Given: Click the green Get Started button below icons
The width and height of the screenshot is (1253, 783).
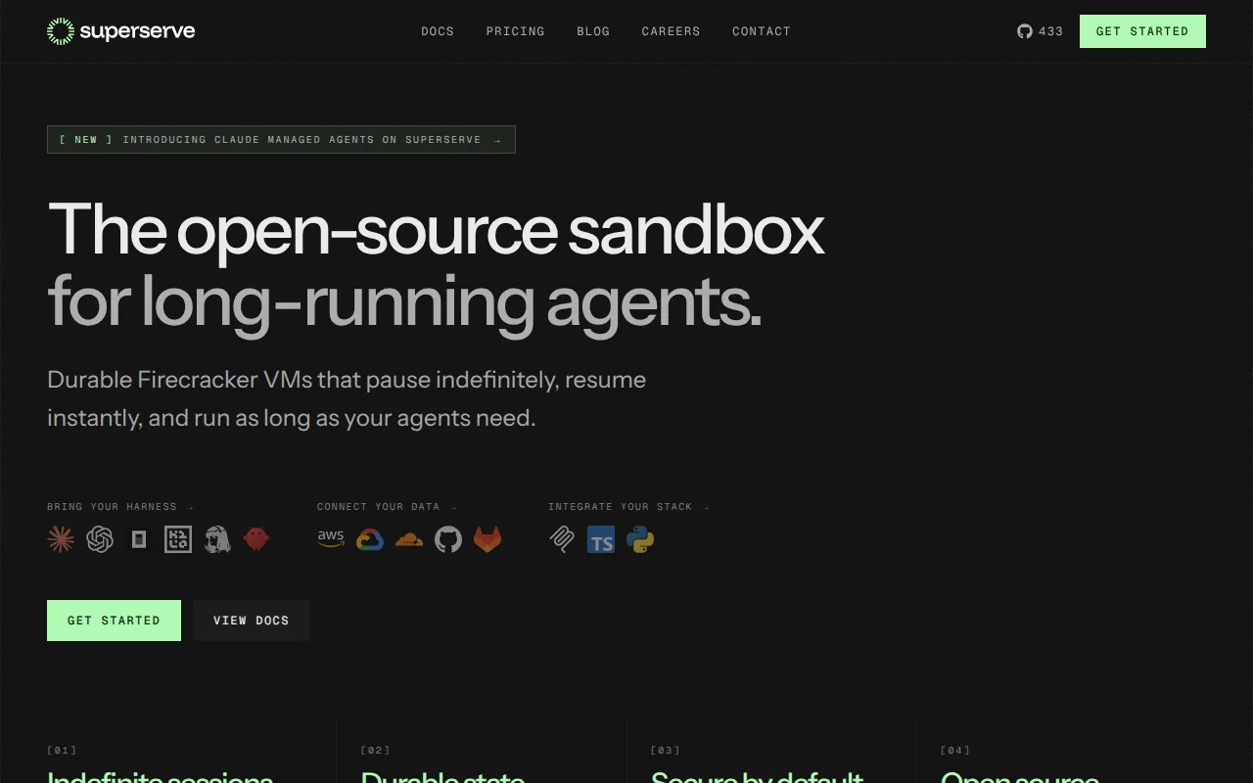Looking at the screenshot, I should tap(114, 621).
